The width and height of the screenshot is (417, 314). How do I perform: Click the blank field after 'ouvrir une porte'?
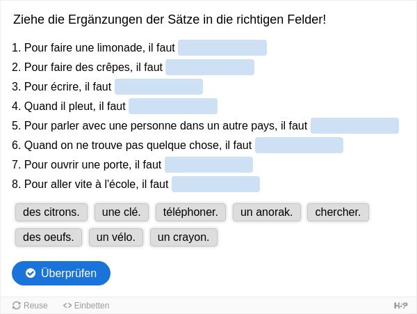(x=208, y=164)
